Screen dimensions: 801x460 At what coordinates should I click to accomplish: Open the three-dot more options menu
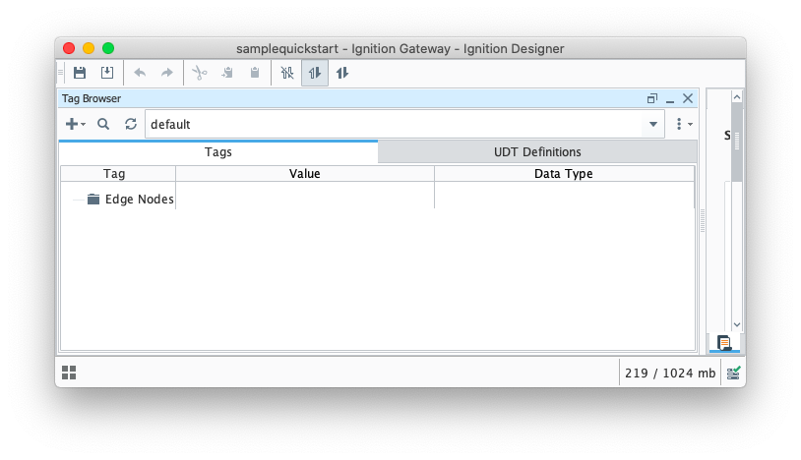[683, 124]
